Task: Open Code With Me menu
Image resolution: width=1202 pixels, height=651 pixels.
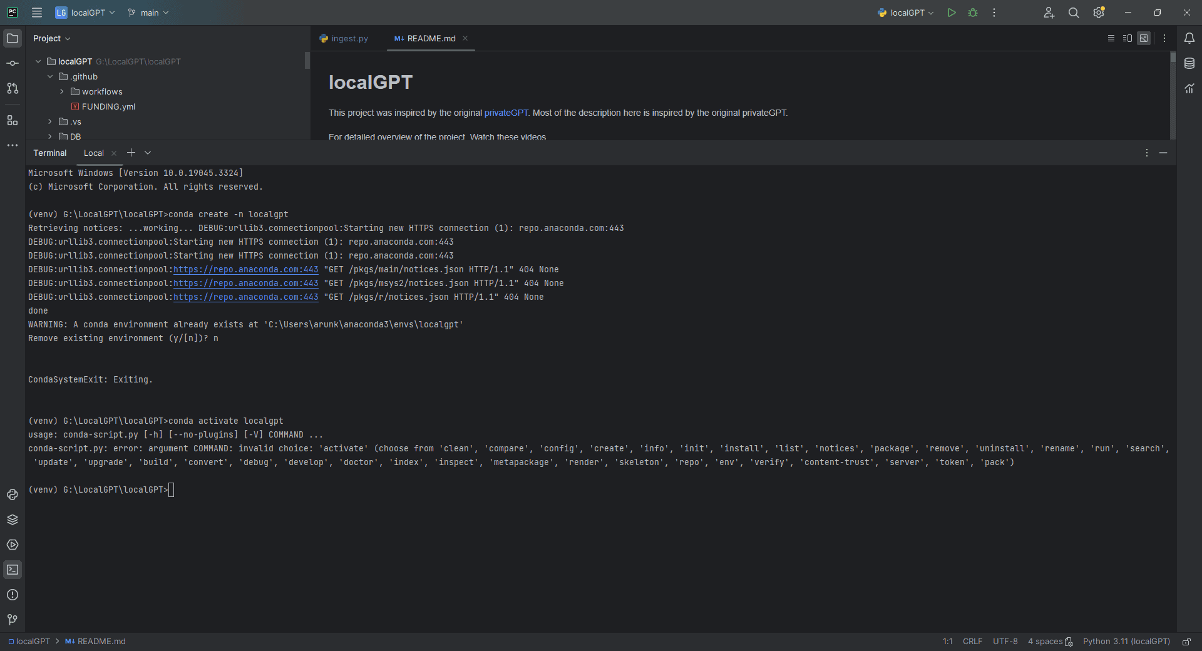Action: point(1049,13)
